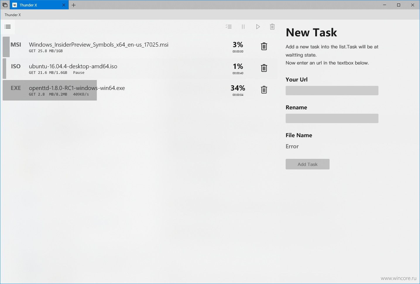
Task: Click the tab sets icon in title bar
Action: click(x=5, y=5)
